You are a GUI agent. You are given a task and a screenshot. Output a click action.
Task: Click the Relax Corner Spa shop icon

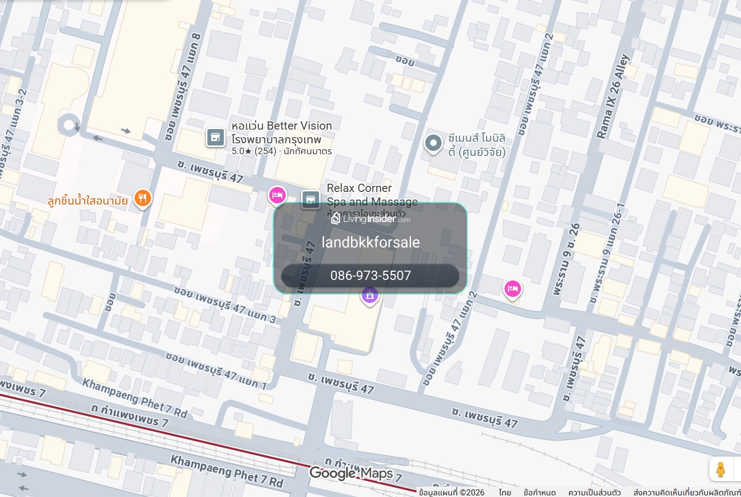[x=311, y=200]
